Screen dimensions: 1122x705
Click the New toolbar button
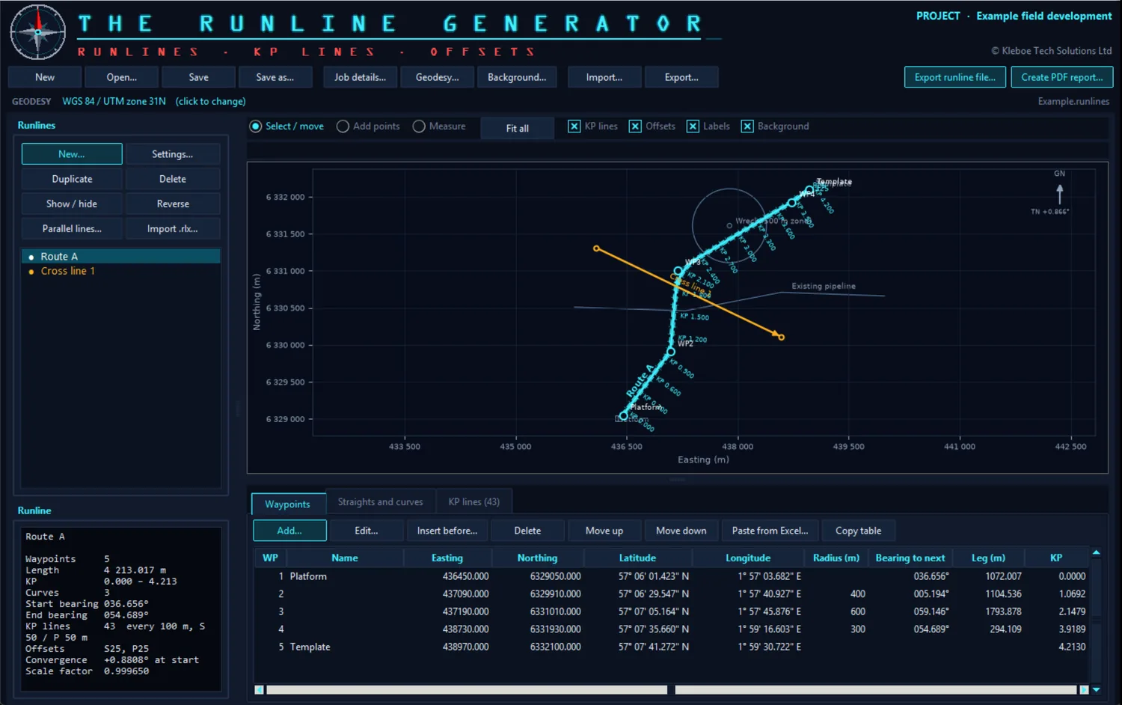pos(45,77)
